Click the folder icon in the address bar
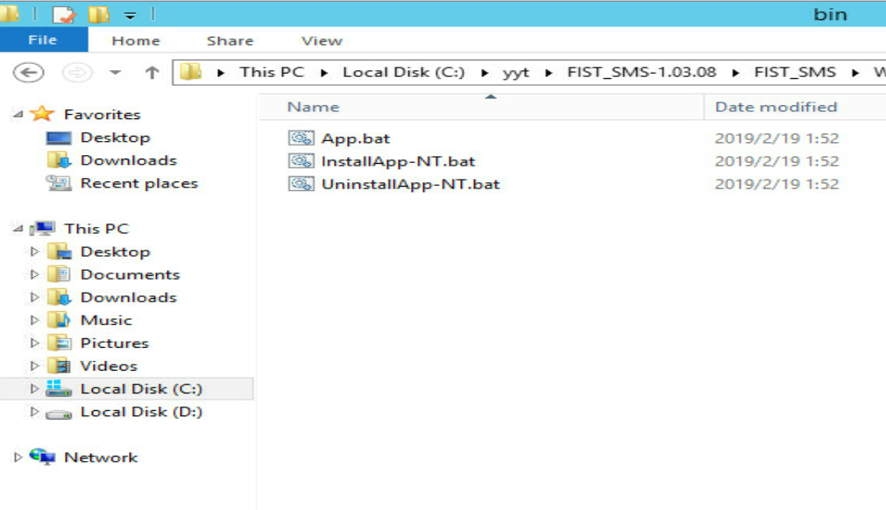Screen dimensions: 886x510 pyautogui.click(x=191, y=72)
